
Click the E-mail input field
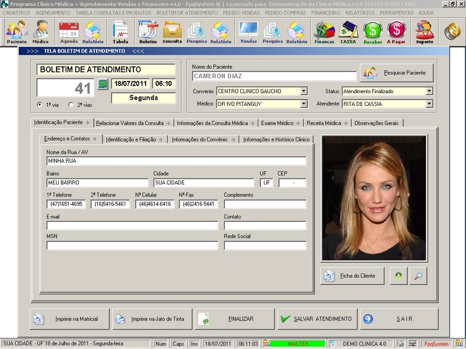[132, 226]
